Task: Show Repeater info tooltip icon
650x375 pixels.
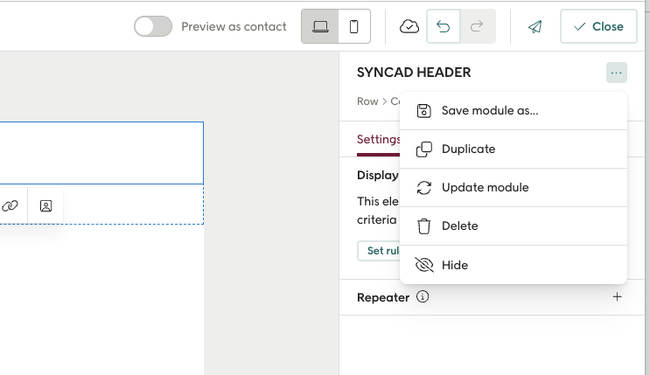Action: (423, 296)
